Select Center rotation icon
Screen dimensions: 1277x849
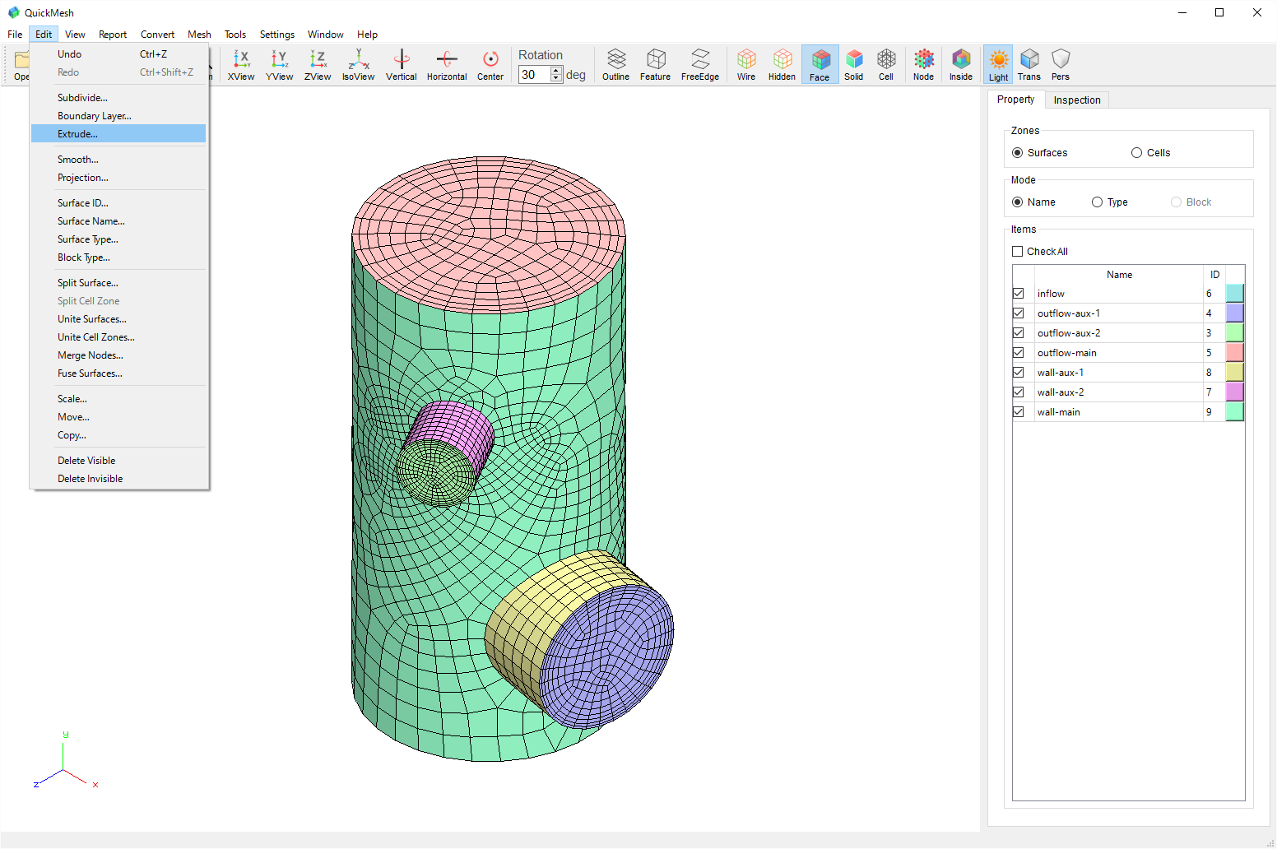coord(490,64)
